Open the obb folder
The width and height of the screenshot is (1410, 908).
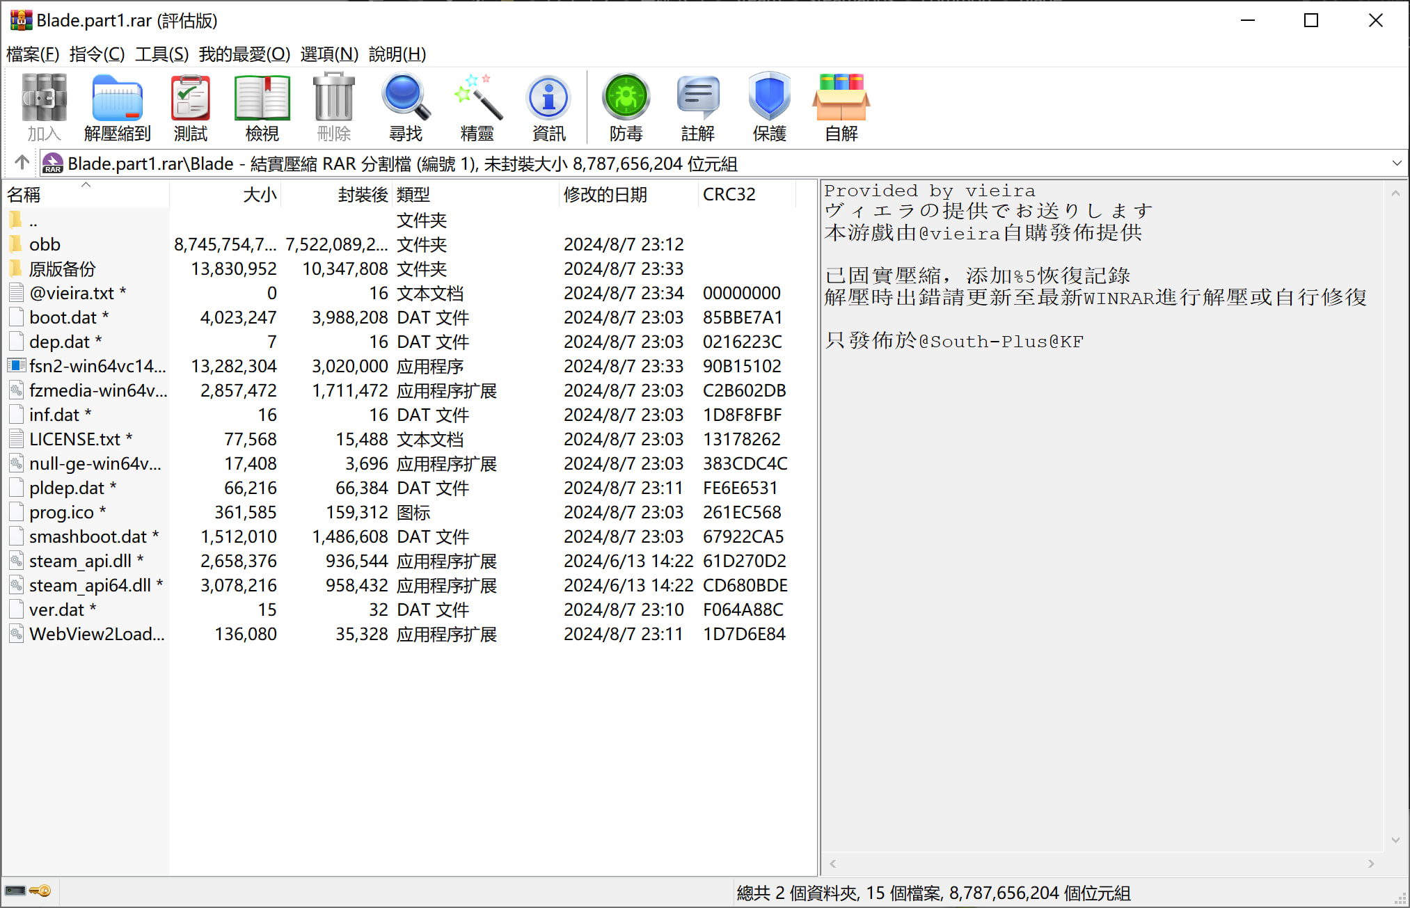pos(45,244)
